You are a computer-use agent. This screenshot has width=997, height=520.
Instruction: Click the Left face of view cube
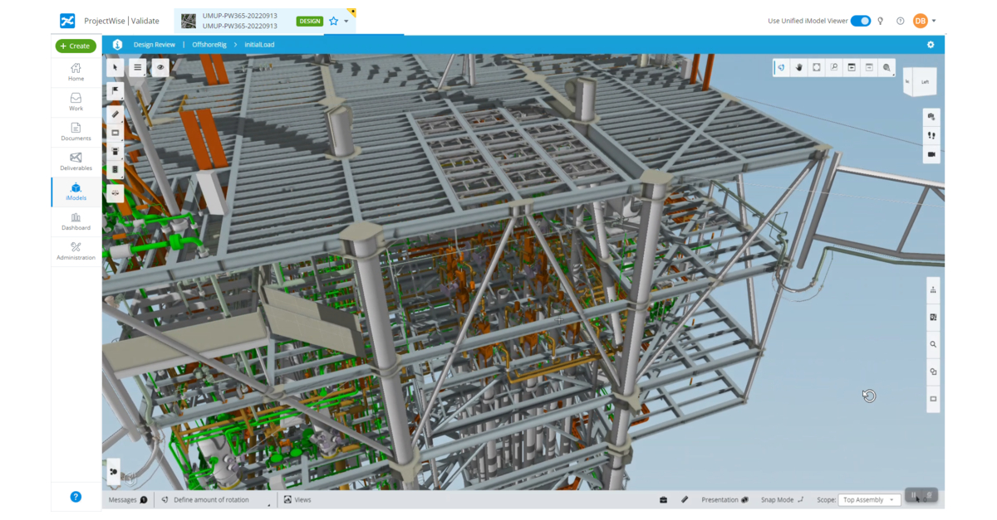pyautogui.click(x=925, y=82)
